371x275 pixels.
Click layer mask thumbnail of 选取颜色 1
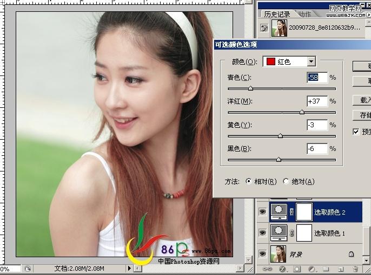click(x=304, y=233)
